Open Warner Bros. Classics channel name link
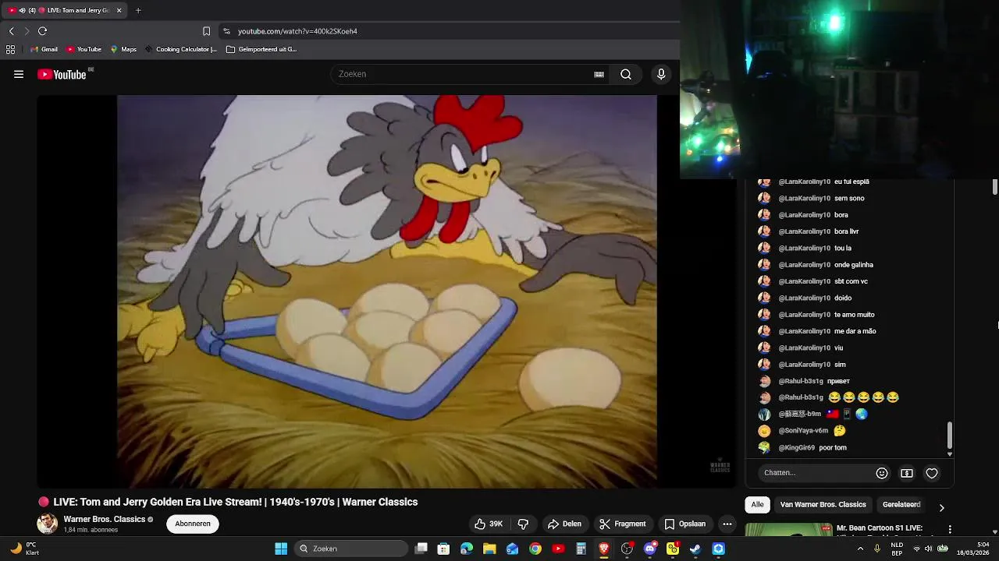This screenshot has height=561, width=999. (105, 519)
